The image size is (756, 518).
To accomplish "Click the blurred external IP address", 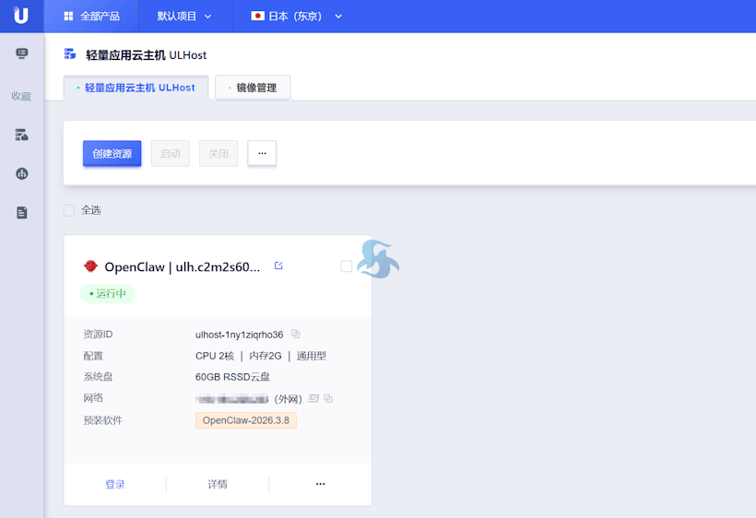I will [232, 398].
